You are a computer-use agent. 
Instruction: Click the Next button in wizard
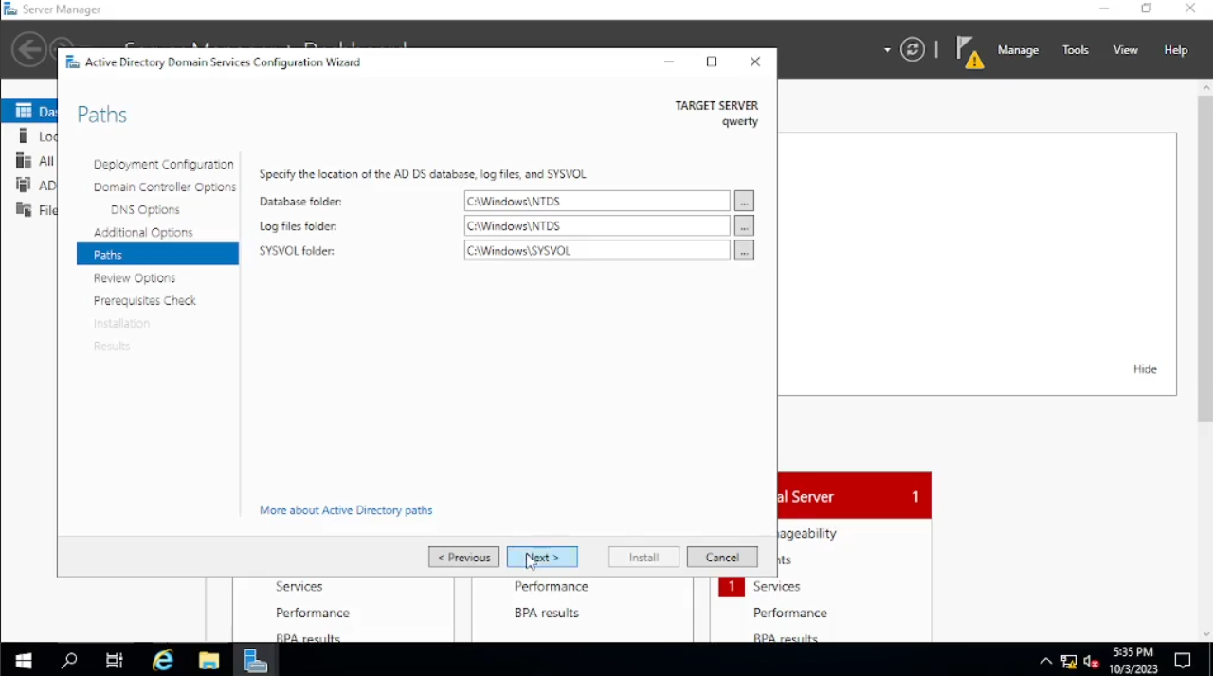coord(542,558)
